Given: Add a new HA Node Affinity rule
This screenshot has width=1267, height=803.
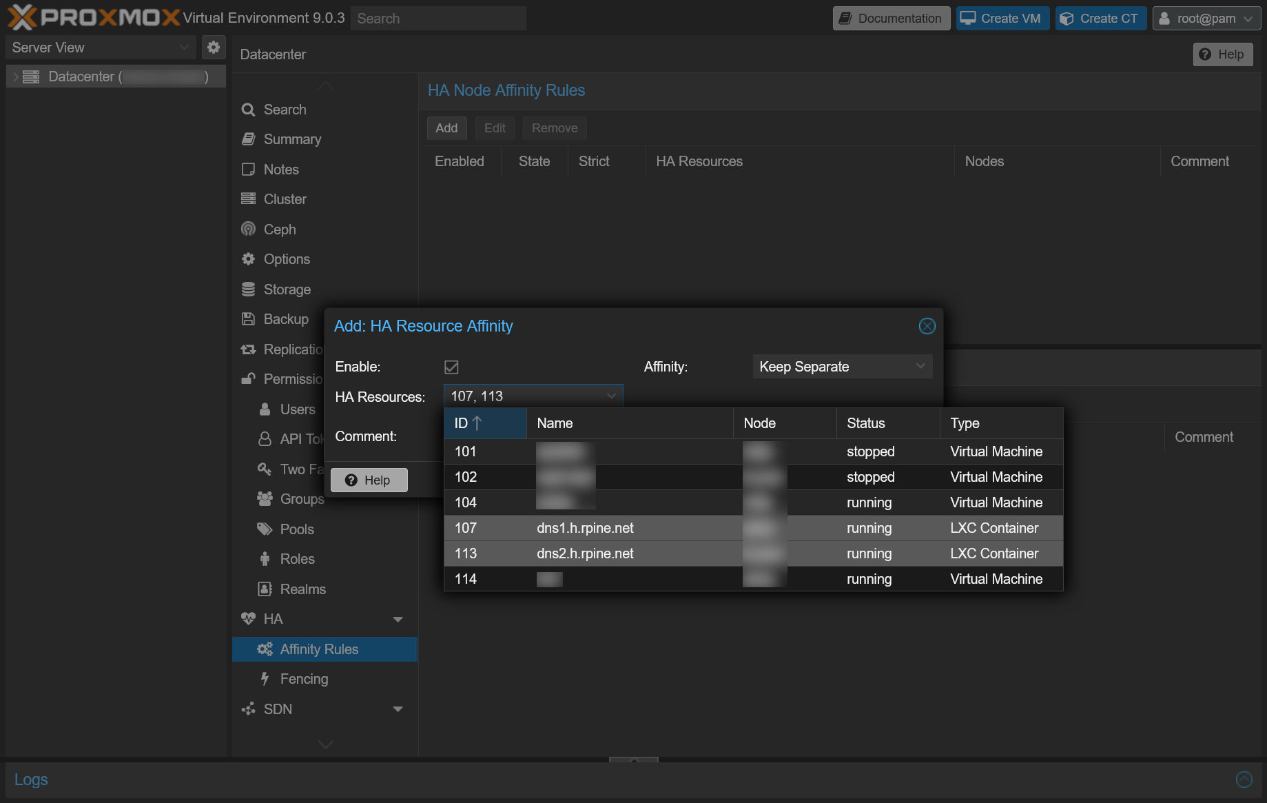Looking at the screenshot, I should click(446, 128).
